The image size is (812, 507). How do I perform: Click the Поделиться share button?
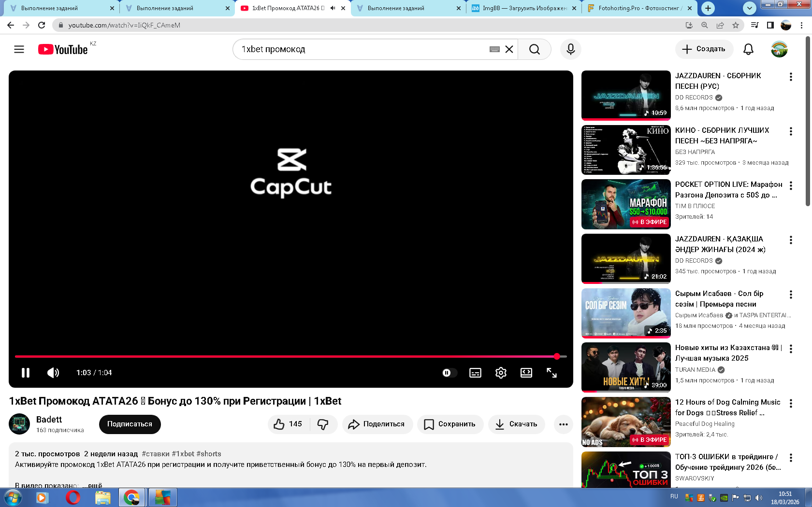377,424
